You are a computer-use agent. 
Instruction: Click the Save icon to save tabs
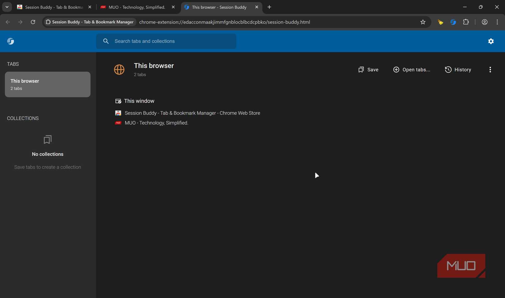[361, 70]
